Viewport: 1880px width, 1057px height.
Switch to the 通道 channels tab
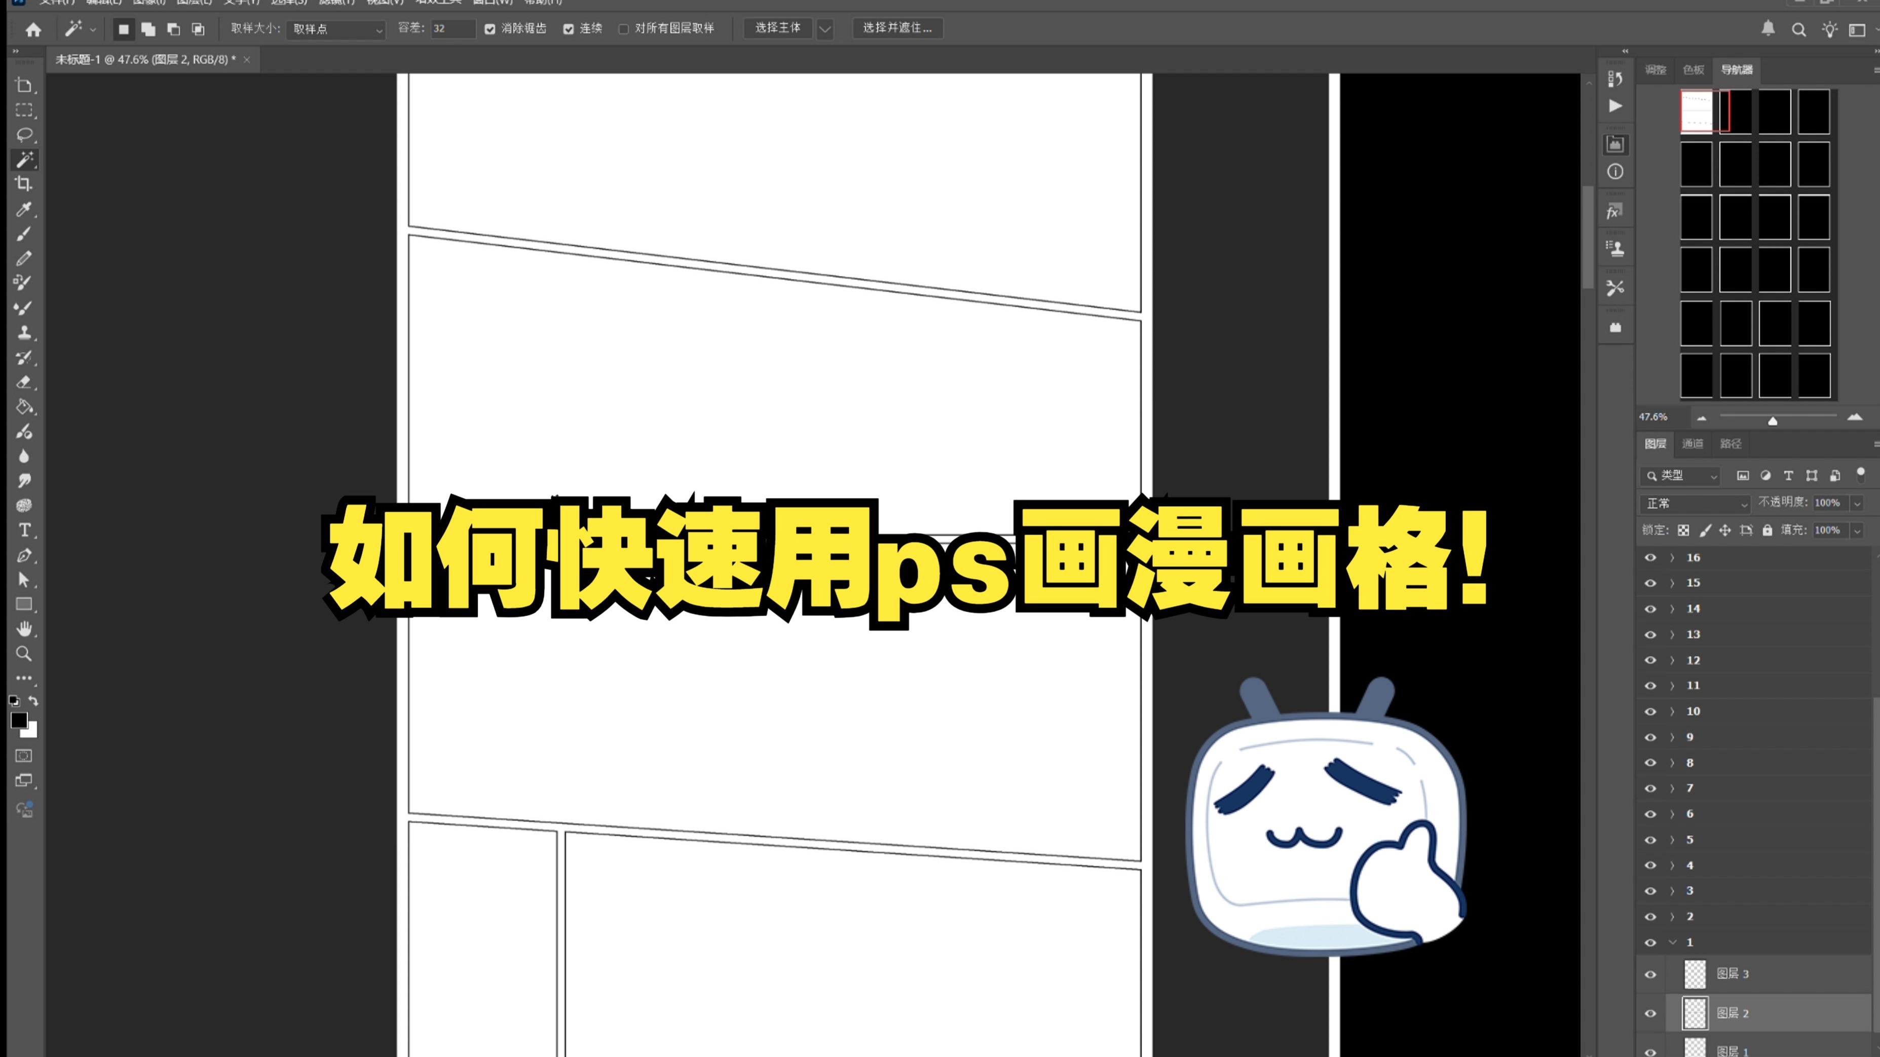(x=1693, y=444)
